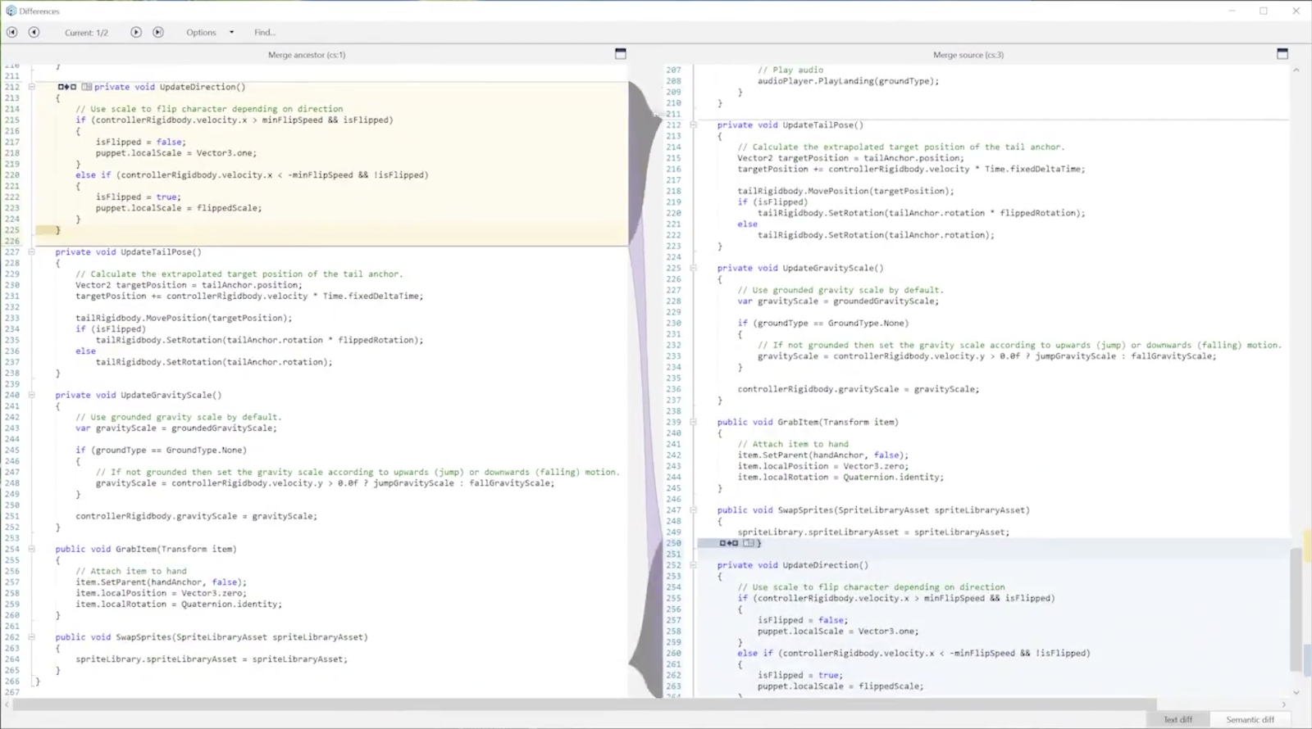The image size is (1312, 729).
Task: Collapse SwapSprites method on right line 247
Action: pyautogui.click(x=693, y=510)
